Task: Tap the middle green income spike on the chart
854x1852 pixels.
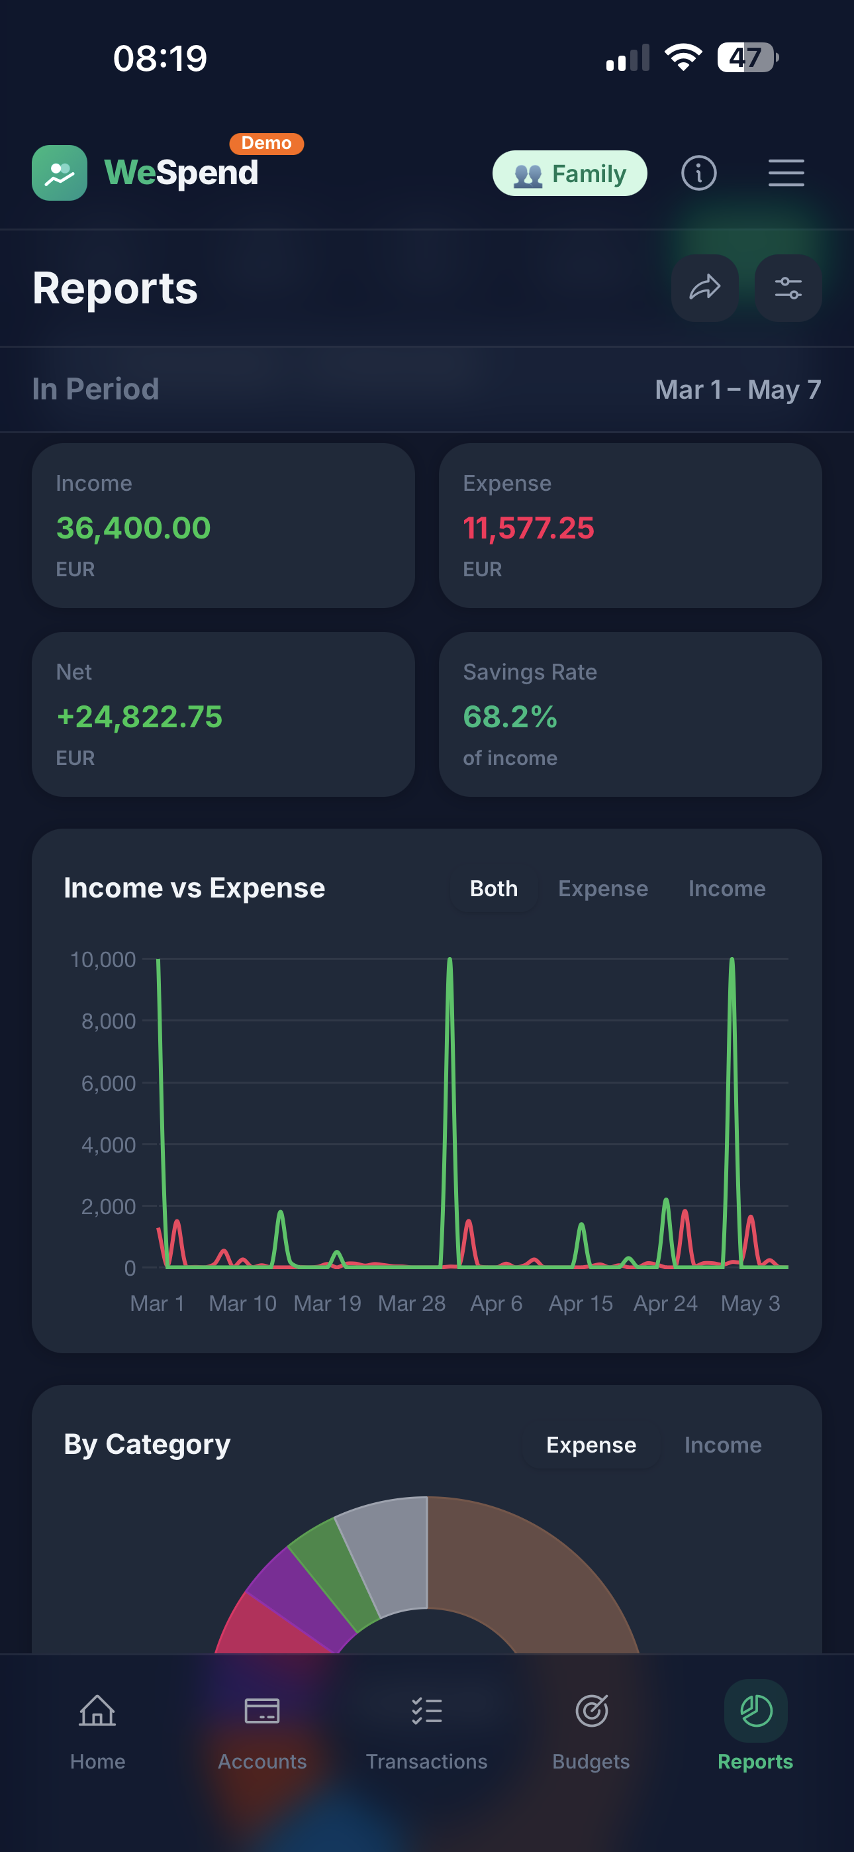Action: pyautogui.click(x=450, y=1111)
